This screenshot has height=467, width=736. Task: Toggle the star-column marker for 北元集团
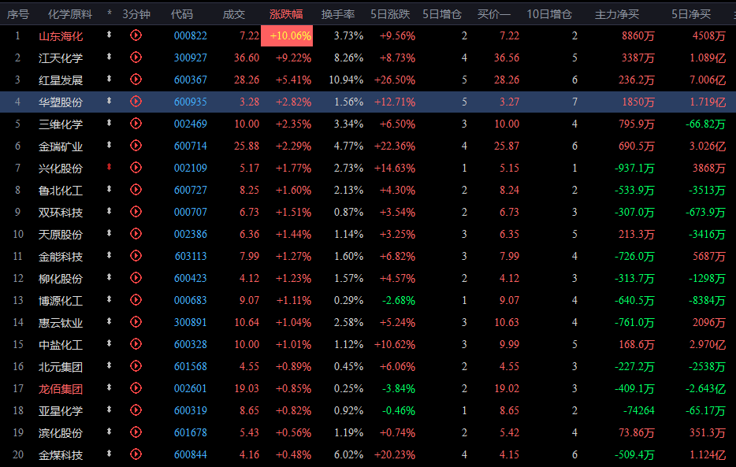click(110, 366)
